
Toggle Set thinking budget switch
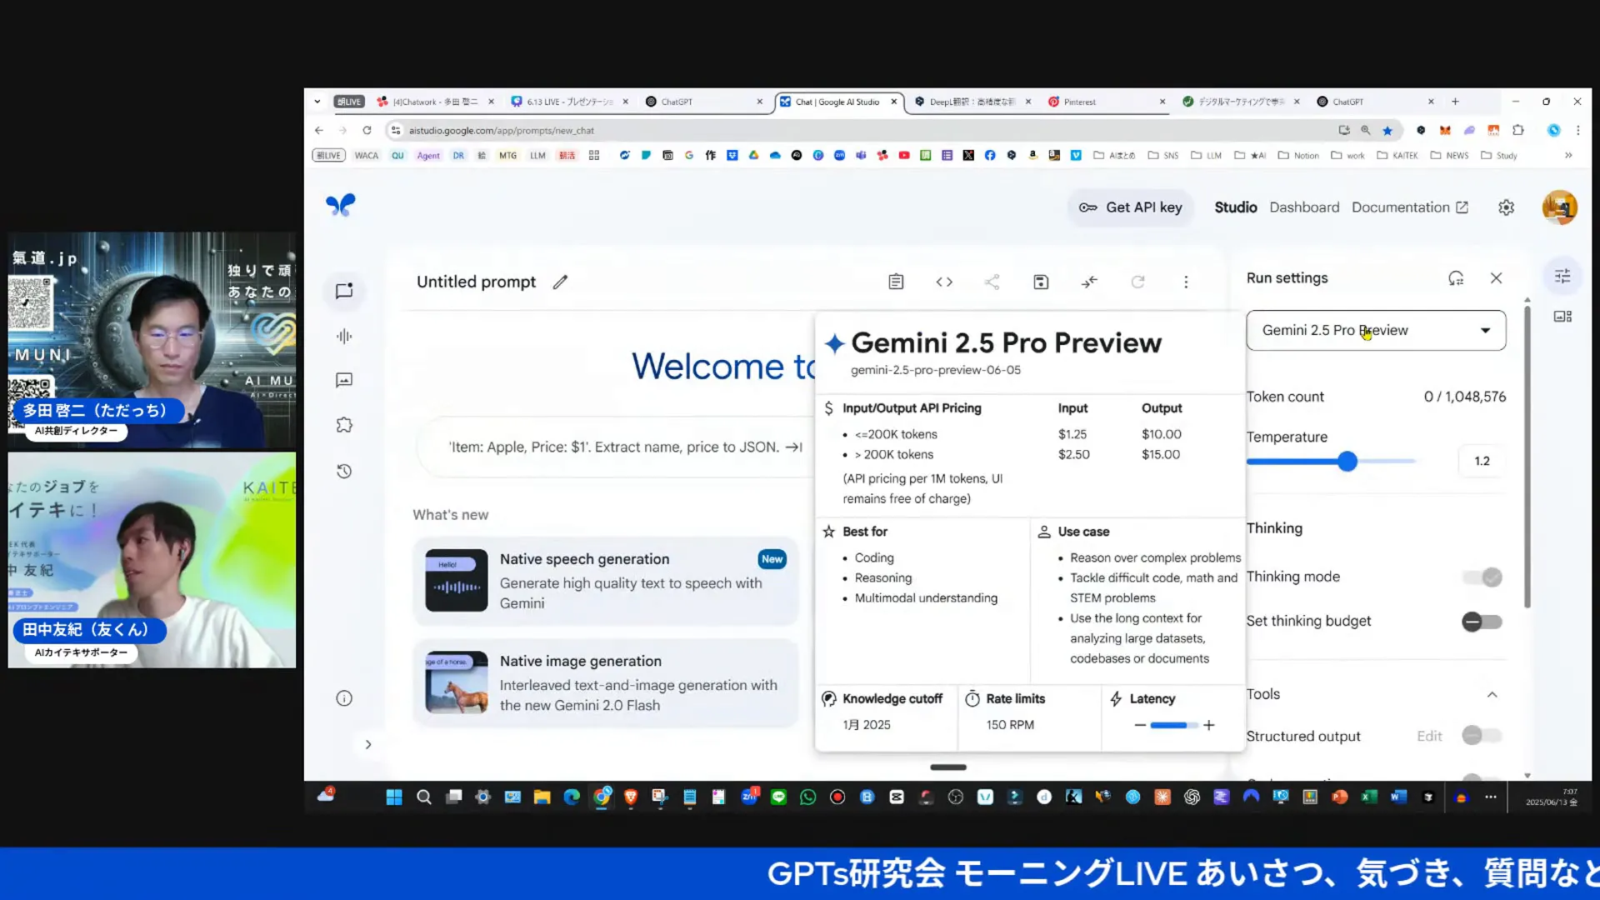tap(1482, 622)
